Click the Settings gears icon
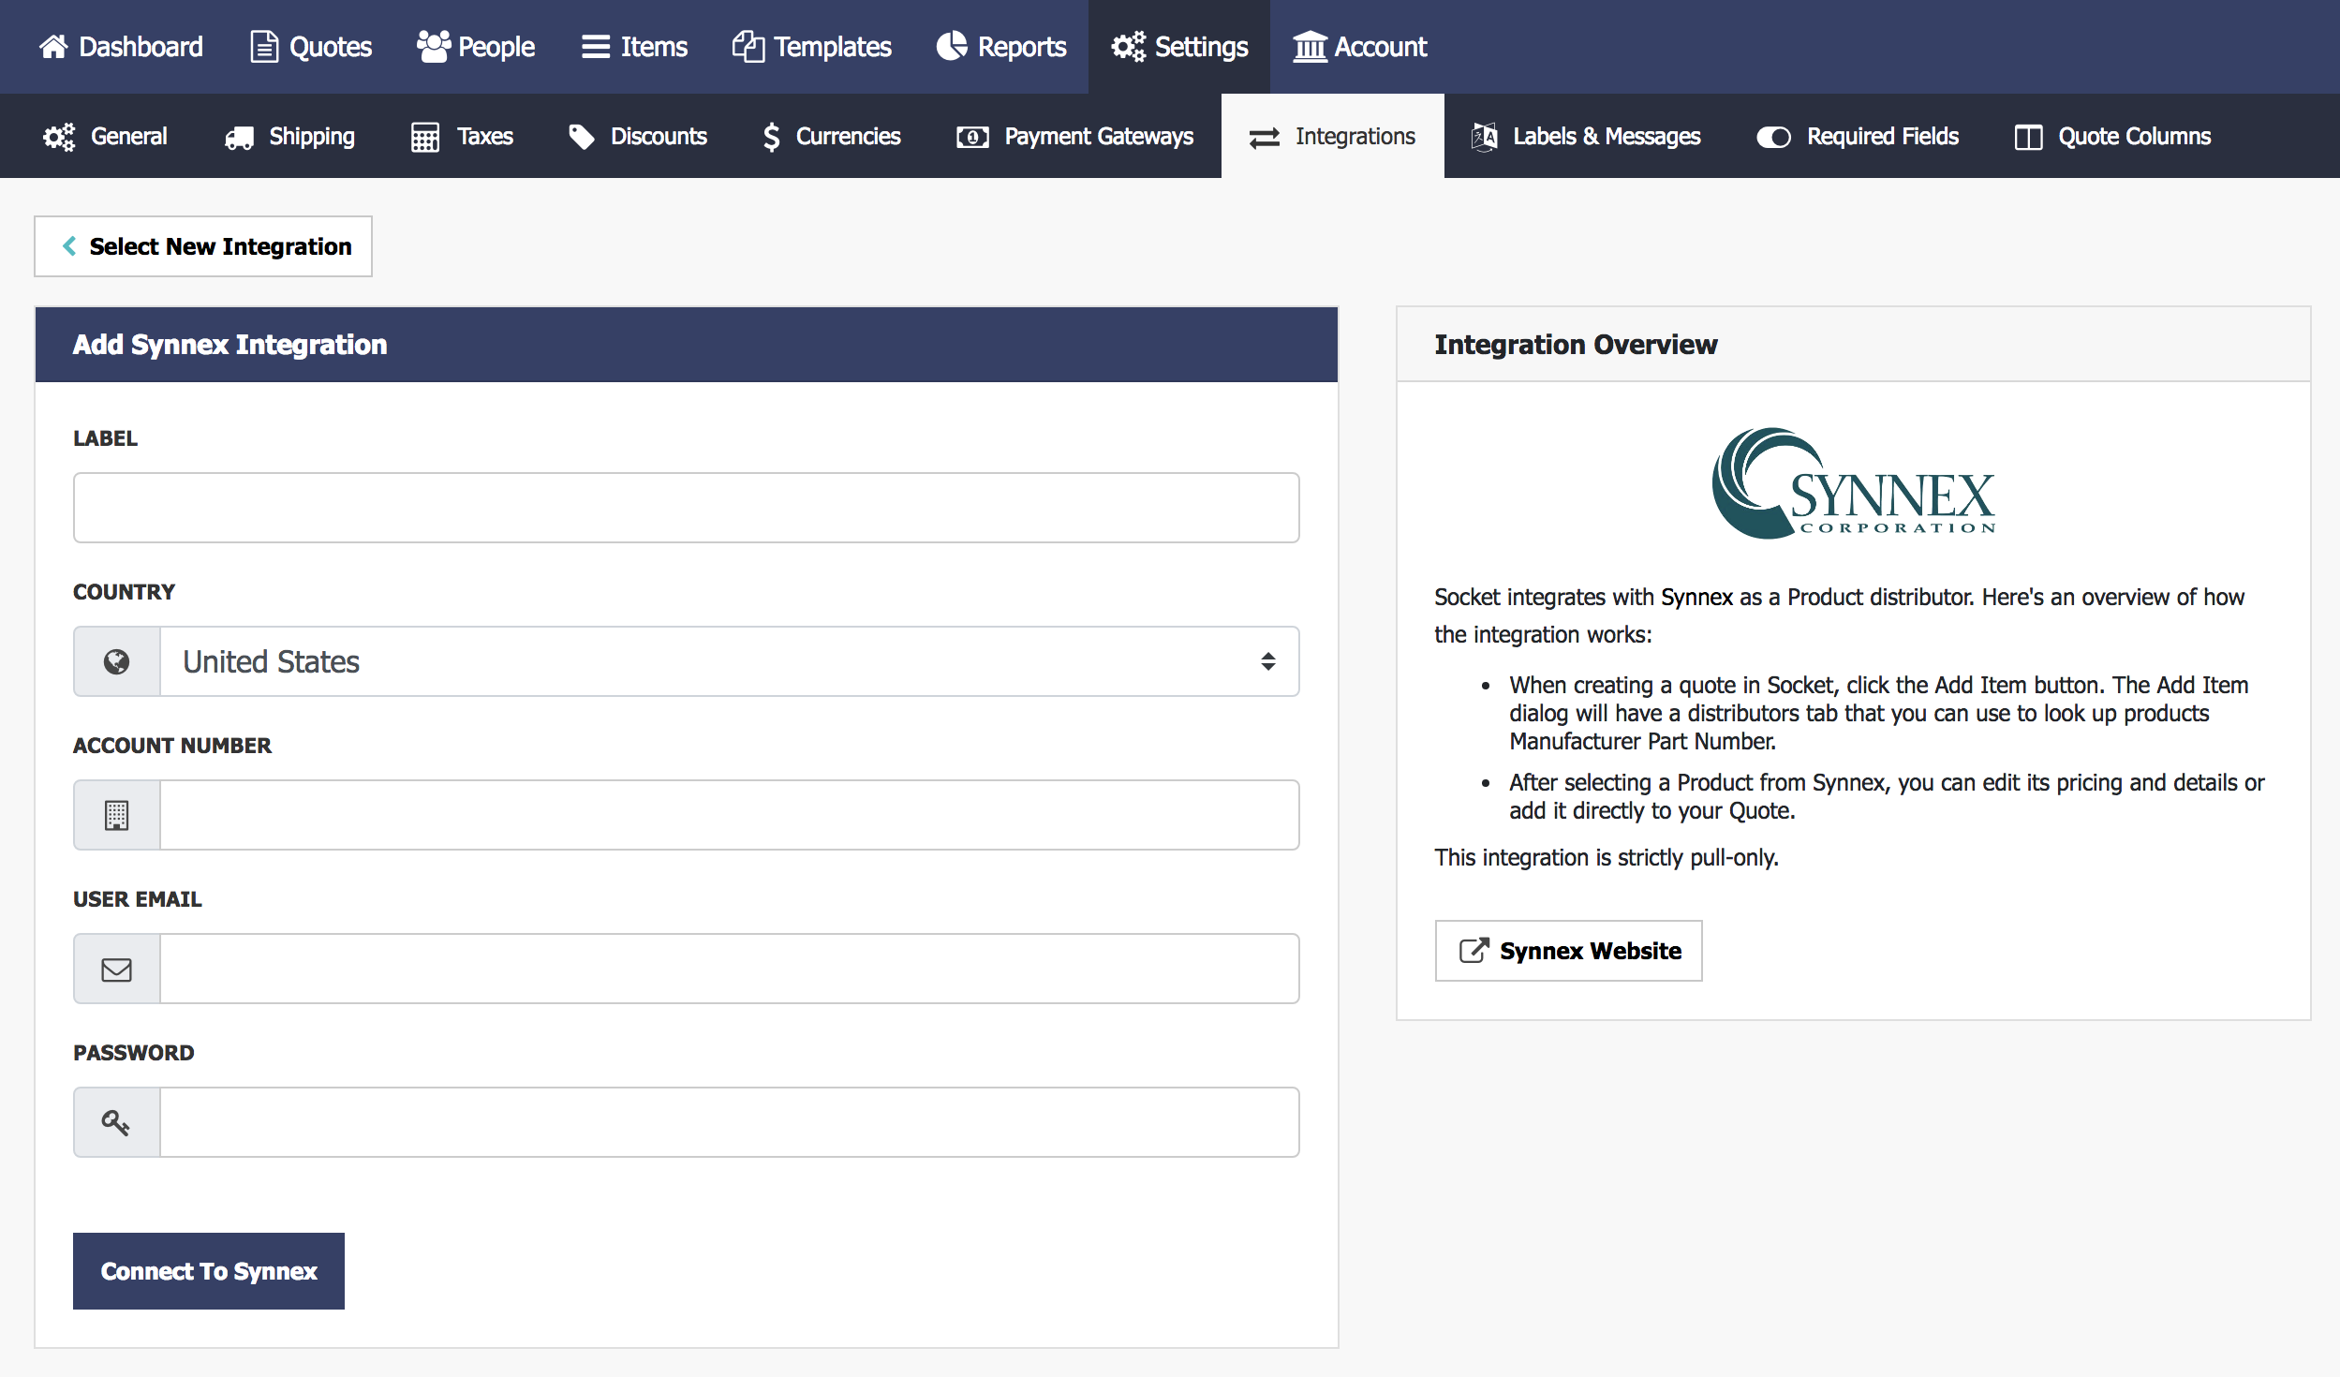The width and height of the screenshot is (2340, 1377). [1129, 47]
